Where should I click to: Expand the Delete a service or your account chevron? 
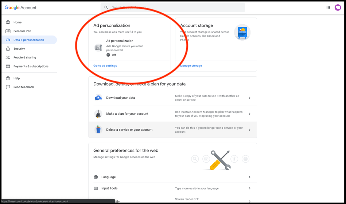250,130
